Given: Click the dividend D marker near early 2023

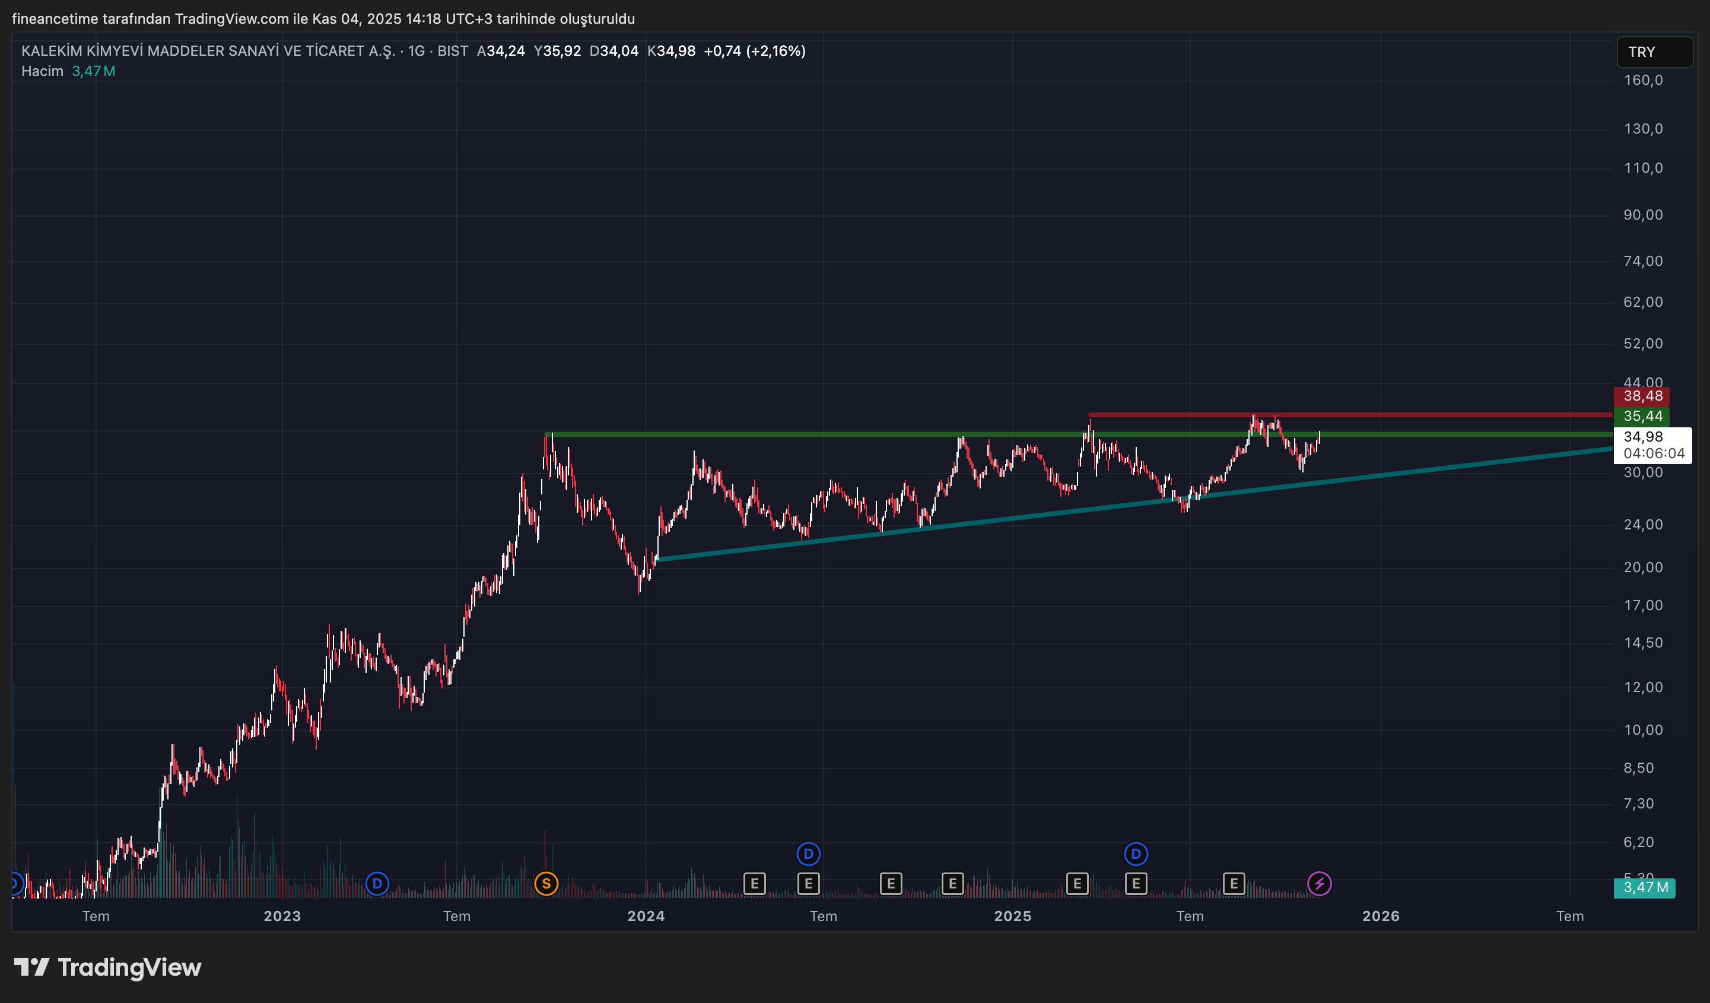Looking at the screenshot, I should coord(377,884).
